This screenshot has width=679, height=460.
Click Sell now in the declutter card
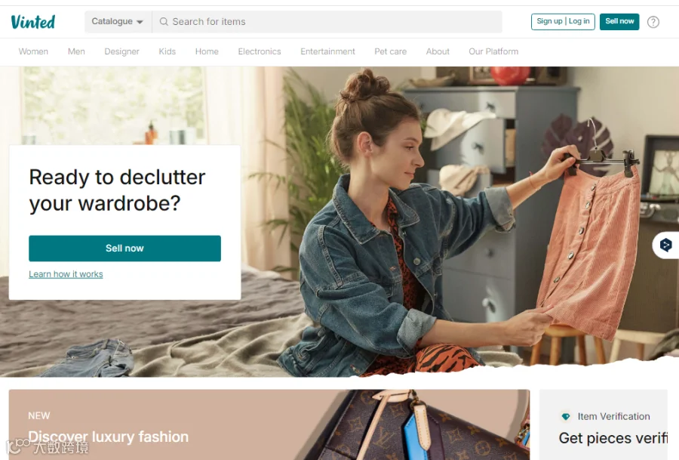(x=124, y=249)
